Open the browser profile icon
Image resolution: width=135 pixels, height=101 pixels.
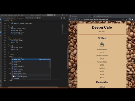(x=133, y=19)
